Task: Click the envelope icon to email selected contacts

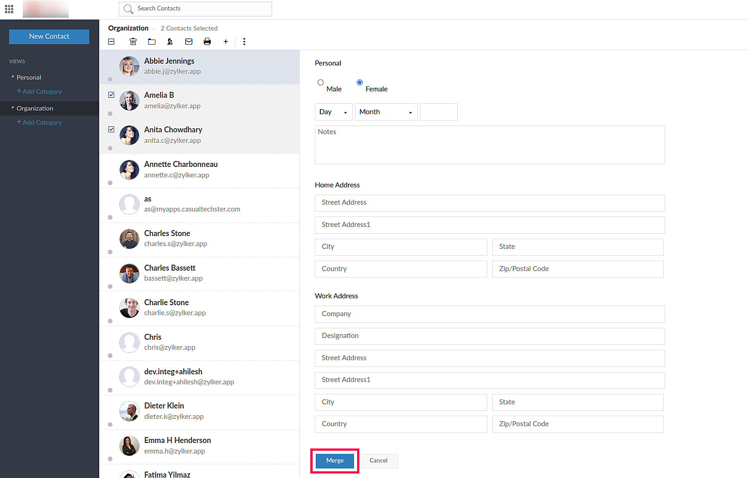Action: [189, 42]
